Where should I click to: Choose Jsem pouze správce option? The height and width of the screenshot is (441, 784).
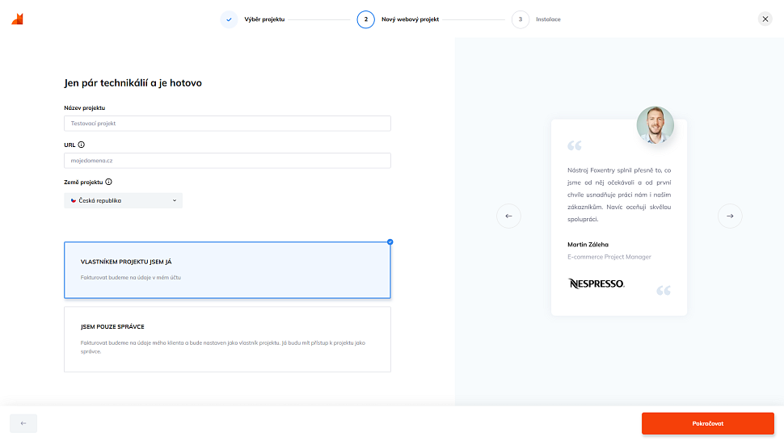(227, 339)
